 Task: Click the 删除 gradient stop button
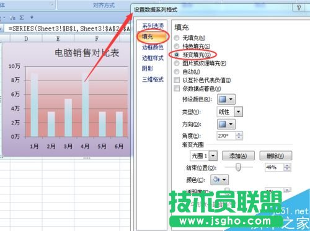pyautogui.click(x=276, y=155)
